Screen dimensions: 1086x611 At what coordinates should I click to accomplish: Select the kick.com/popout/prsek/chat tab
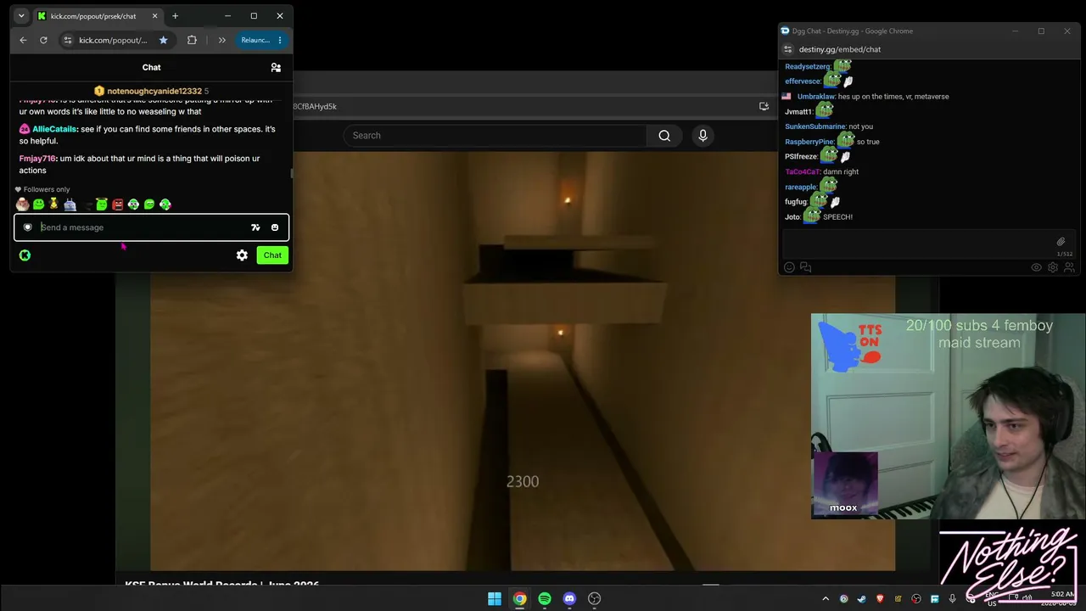click(x=98, y=16)
